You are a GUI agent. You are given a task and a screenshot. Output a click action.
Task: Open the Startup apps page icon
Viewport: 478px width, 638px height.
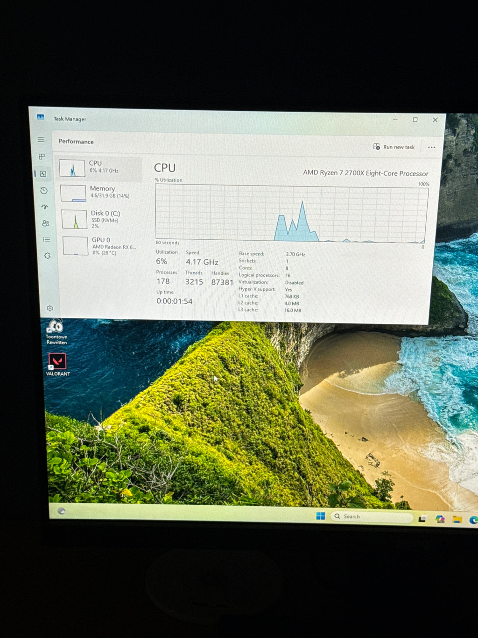[x=45, y=207]
